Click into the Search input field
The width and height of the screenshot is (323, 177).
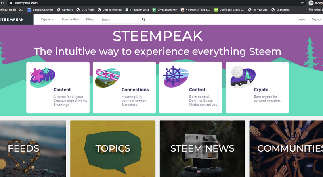pyautogui.click(x=121, y=19)
